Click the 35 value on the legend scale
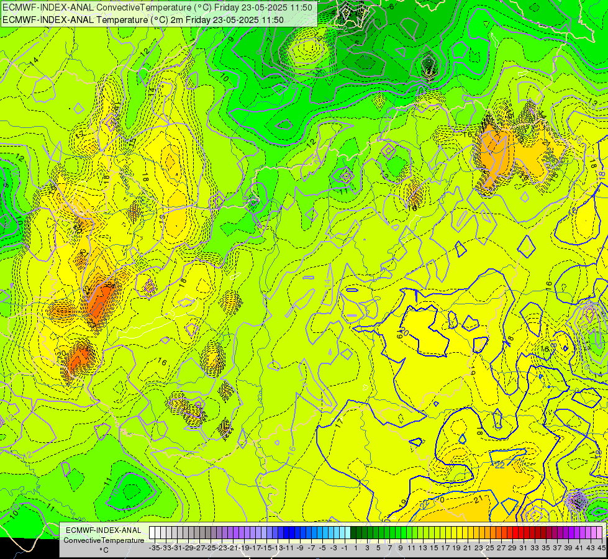The height and width of the screenshot is (559, 608). click(545, 548)
